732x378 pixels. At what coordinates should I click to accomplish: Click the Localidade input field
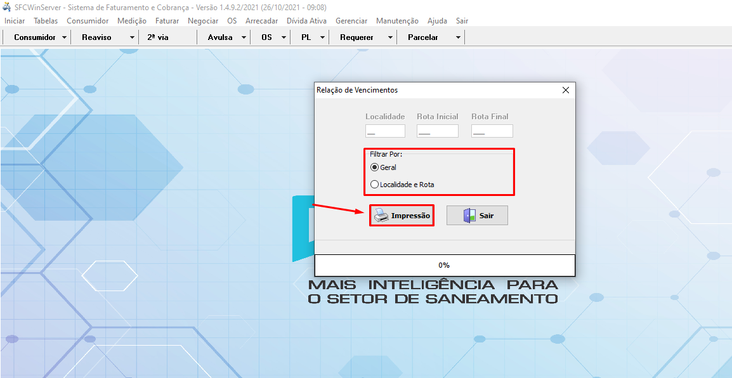click(x=385, y=131)
